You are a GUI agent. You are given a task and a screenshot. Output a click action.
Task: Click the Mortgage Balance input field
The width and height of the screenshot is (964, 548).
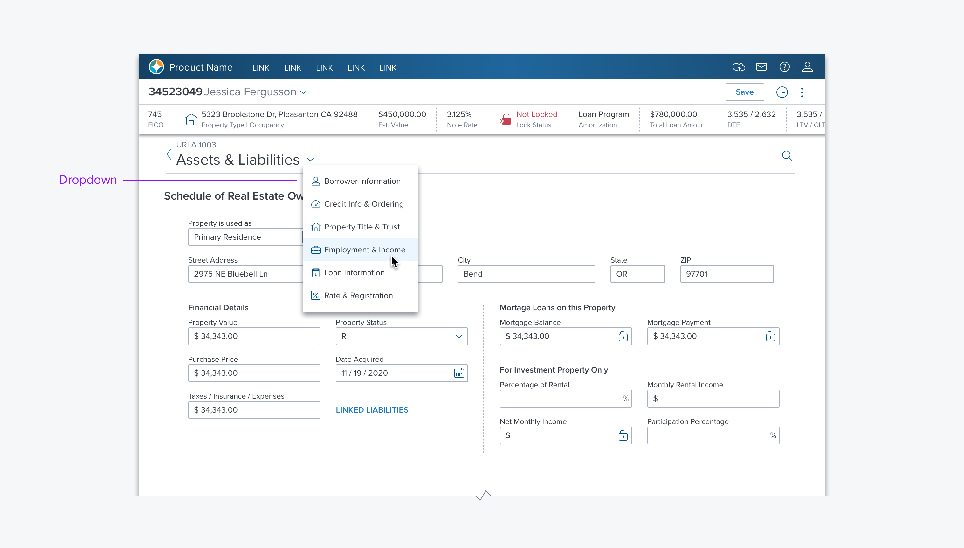566,336
